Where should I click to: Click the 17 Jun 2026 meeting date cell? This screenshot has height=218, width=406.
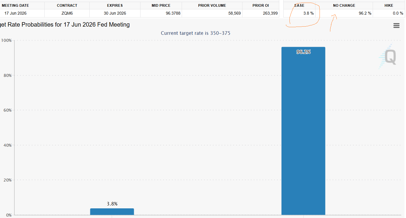[15, 13]
